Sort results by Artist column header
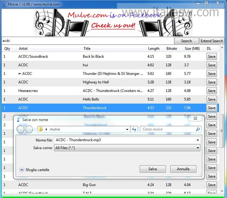Viewport: 227px width, 198px height. pos(49,49)
